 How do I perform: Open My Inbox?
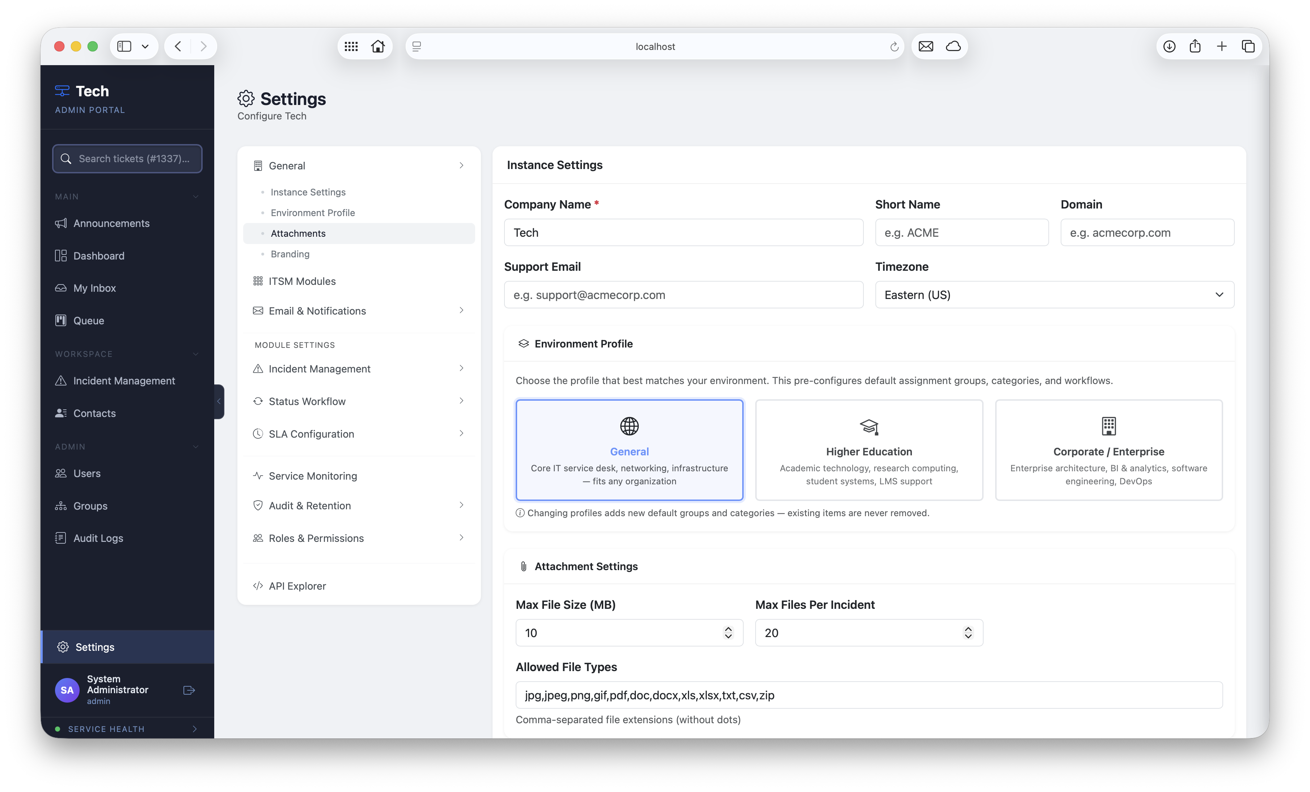click(x=95, y=288)
